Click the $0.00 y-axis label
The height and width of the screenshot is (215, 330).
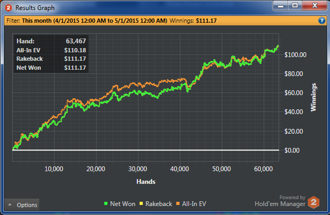(x=292, y=150)
